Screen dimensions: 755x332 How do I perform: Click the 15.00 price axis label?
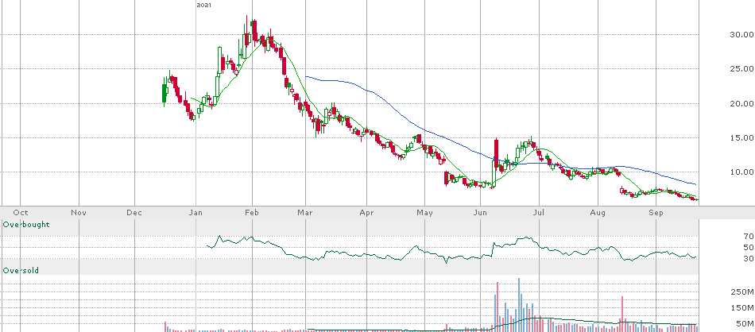741,137
